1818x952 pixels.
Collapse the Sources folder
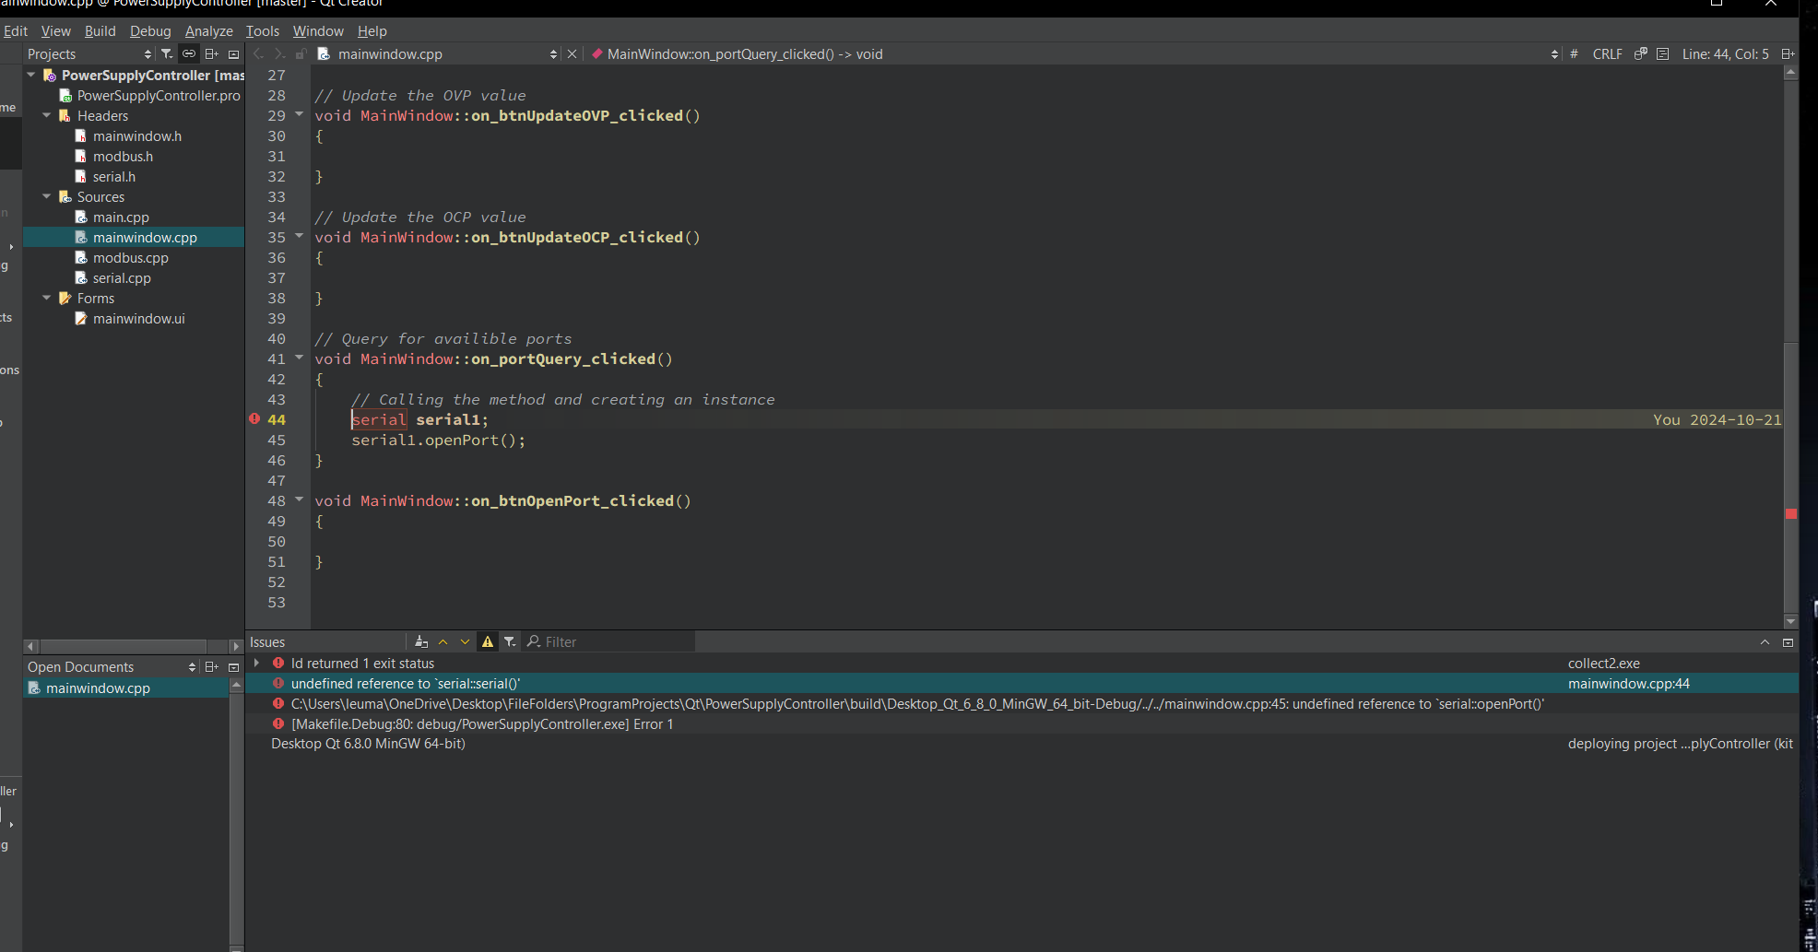click(x=47, y=196)
